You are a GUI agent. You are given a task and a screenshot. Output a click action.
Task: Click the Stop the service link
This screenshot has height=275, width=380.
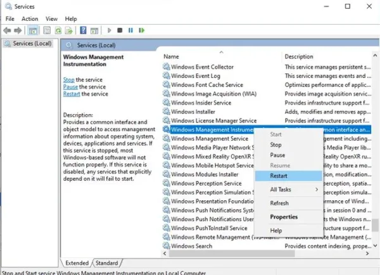[x=68, y=80]
